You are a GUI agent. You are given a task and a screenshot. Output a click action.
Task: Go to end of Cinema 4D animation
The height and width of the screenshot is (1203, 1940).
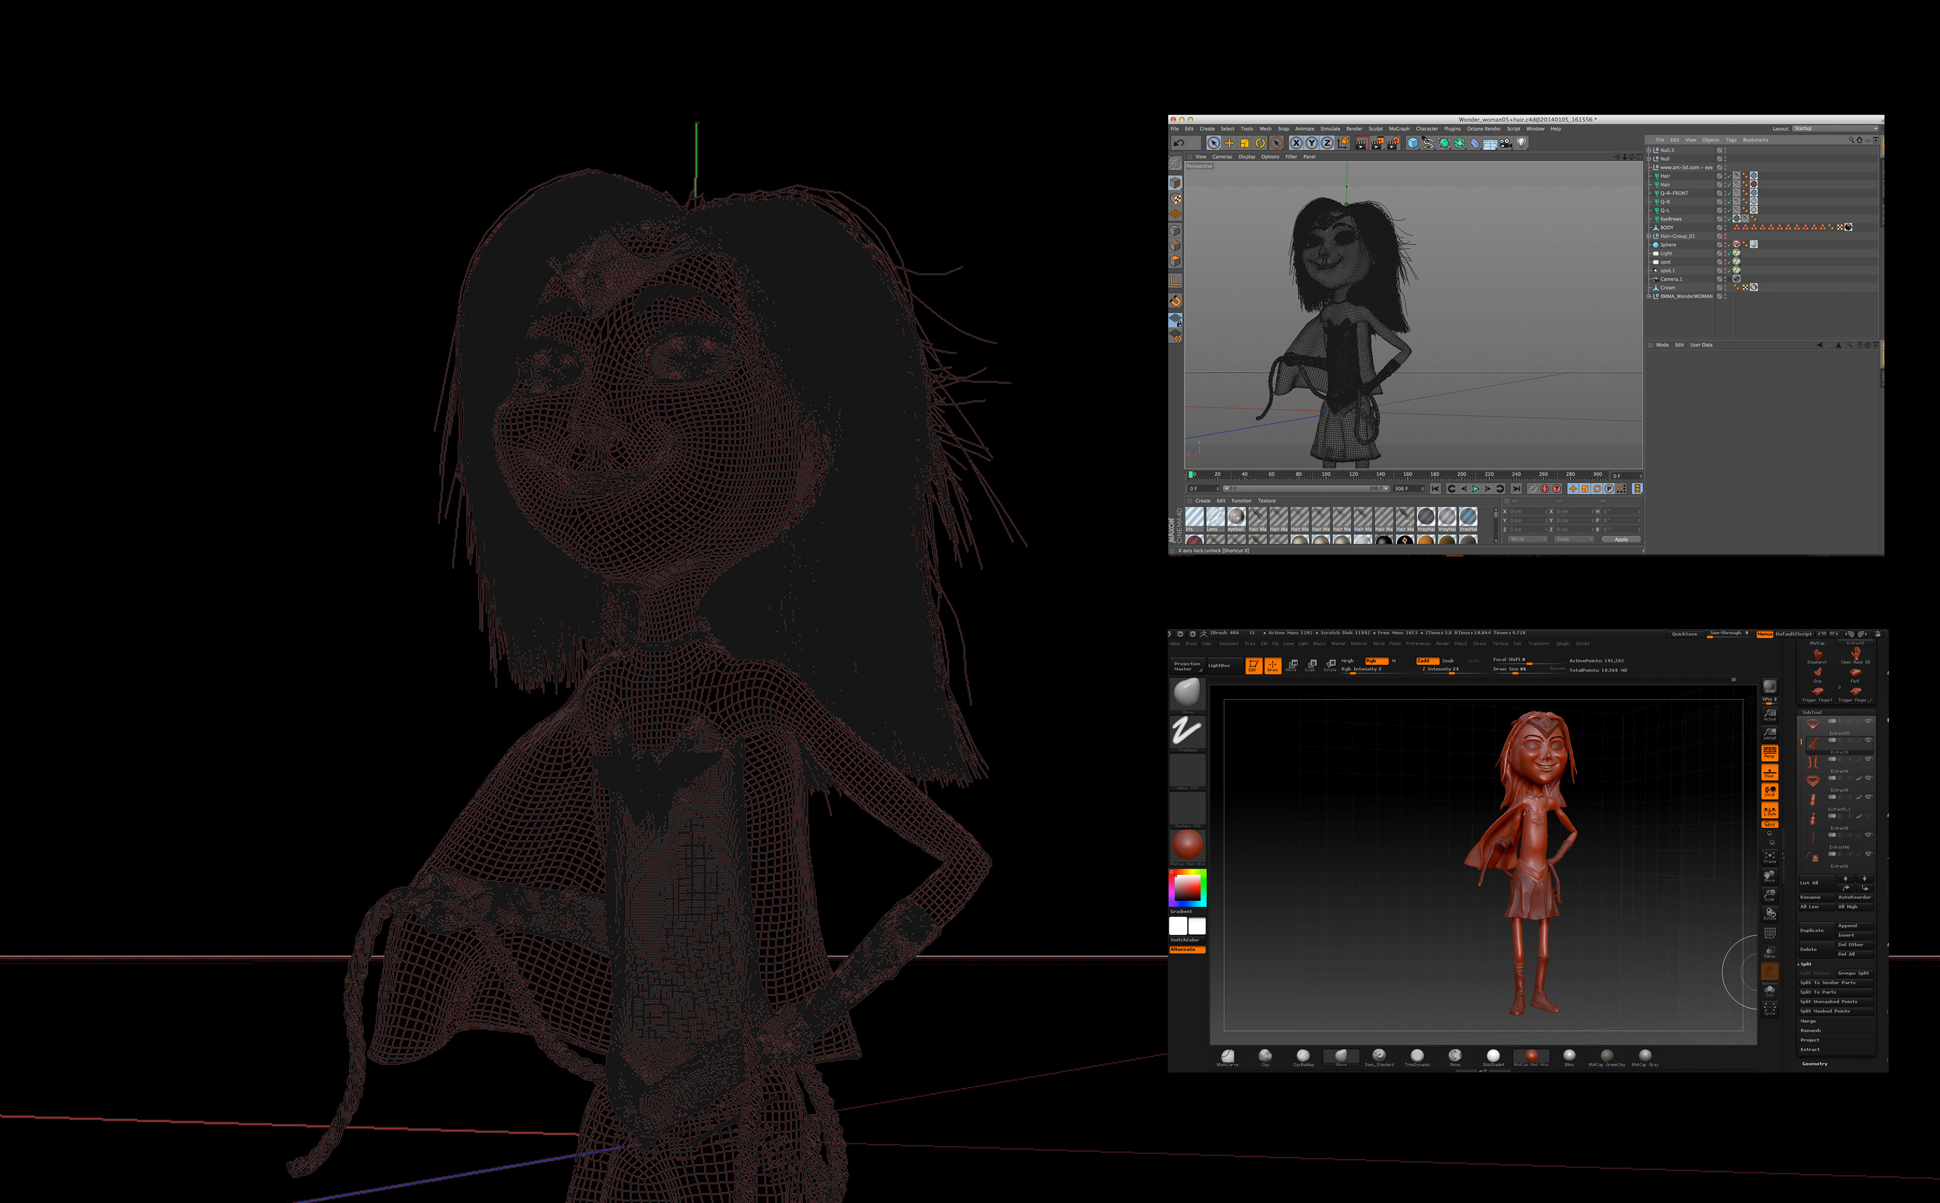1517,488
